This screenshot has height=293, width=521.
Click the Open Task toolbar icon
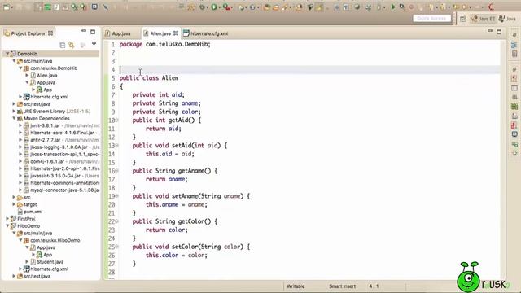tap(275, 7)
